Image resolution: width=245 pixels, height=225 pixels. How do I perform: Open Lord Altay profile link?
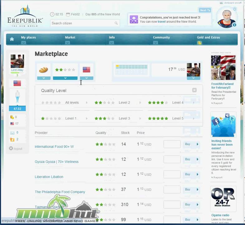(x=17, y=70)
